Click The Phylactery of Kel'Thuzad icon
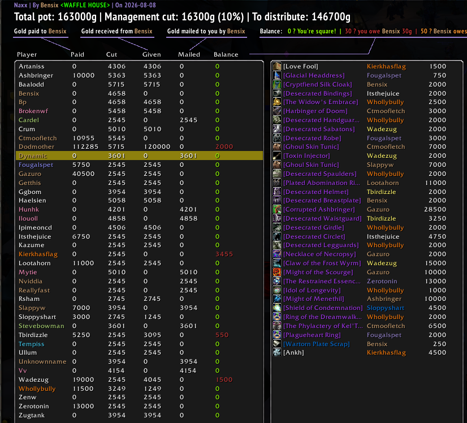467x423 pixels. pyautogui.click(x=277, y=326)
